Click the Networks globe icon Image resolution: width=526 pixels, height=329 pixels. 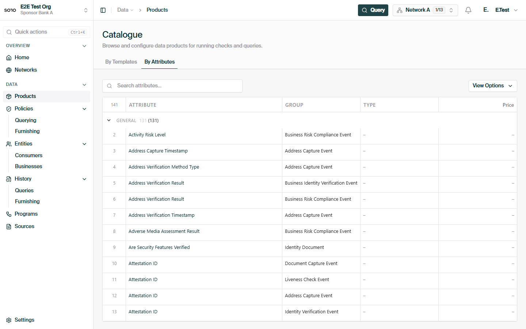click(9, 70)
